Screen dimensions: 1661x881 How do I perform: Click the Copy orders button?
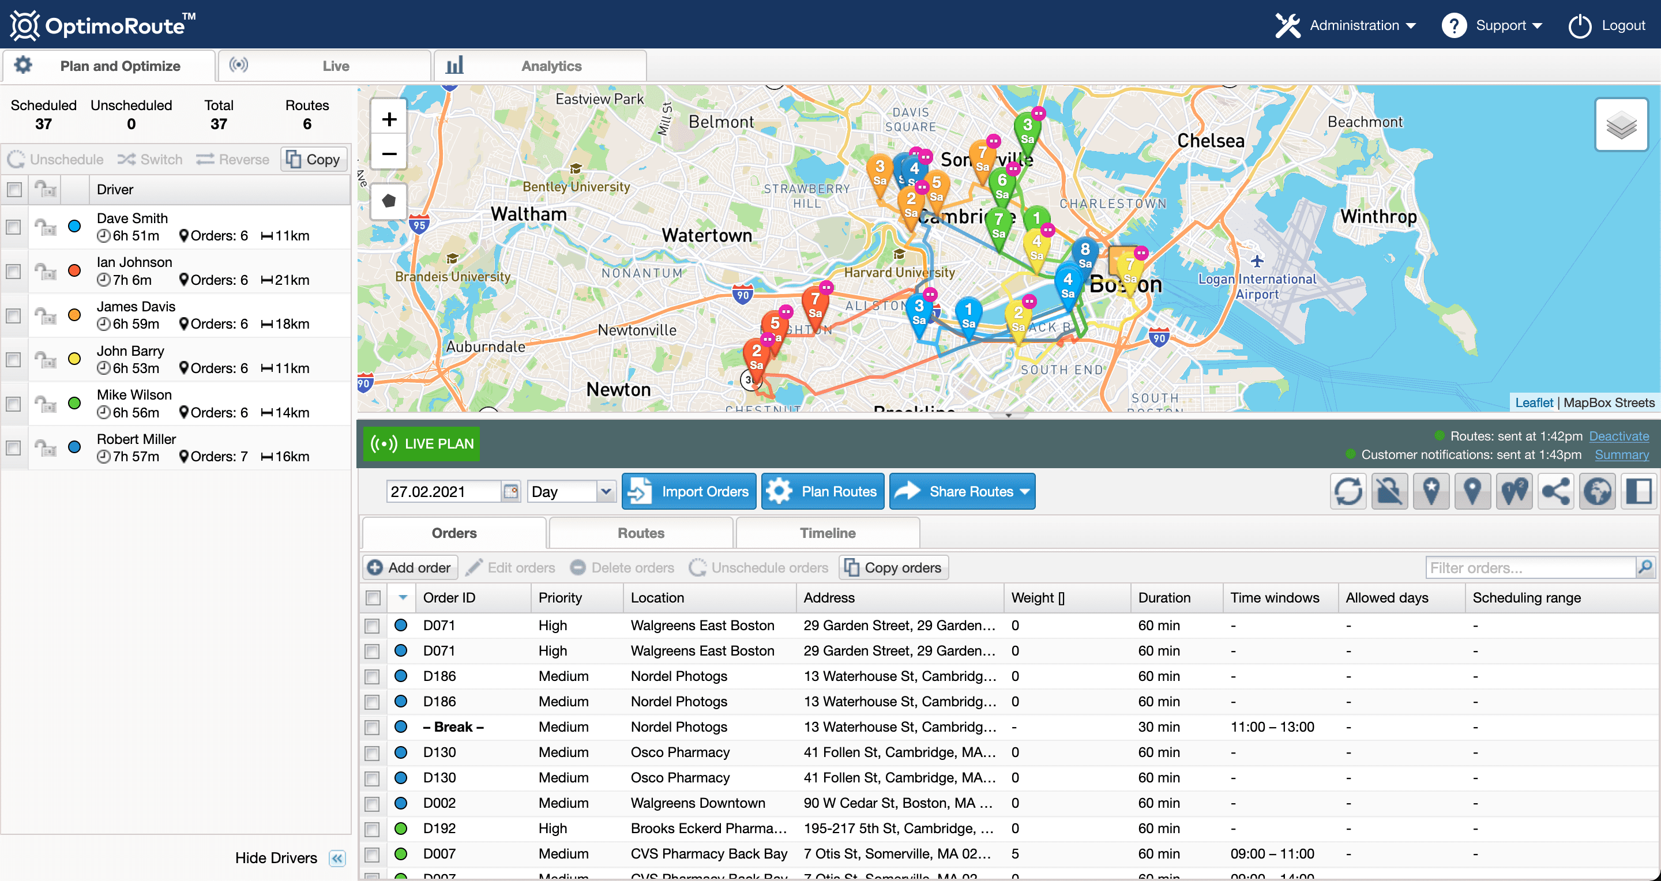(893, 567)
